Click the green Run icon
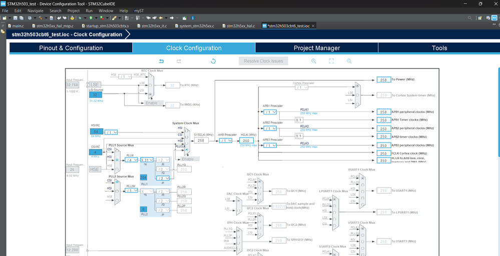 coord(91,18)
